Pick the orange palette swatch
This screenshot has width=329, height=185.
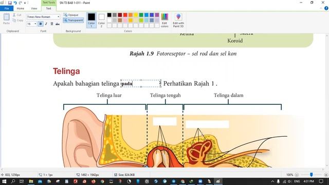point(131,15)
